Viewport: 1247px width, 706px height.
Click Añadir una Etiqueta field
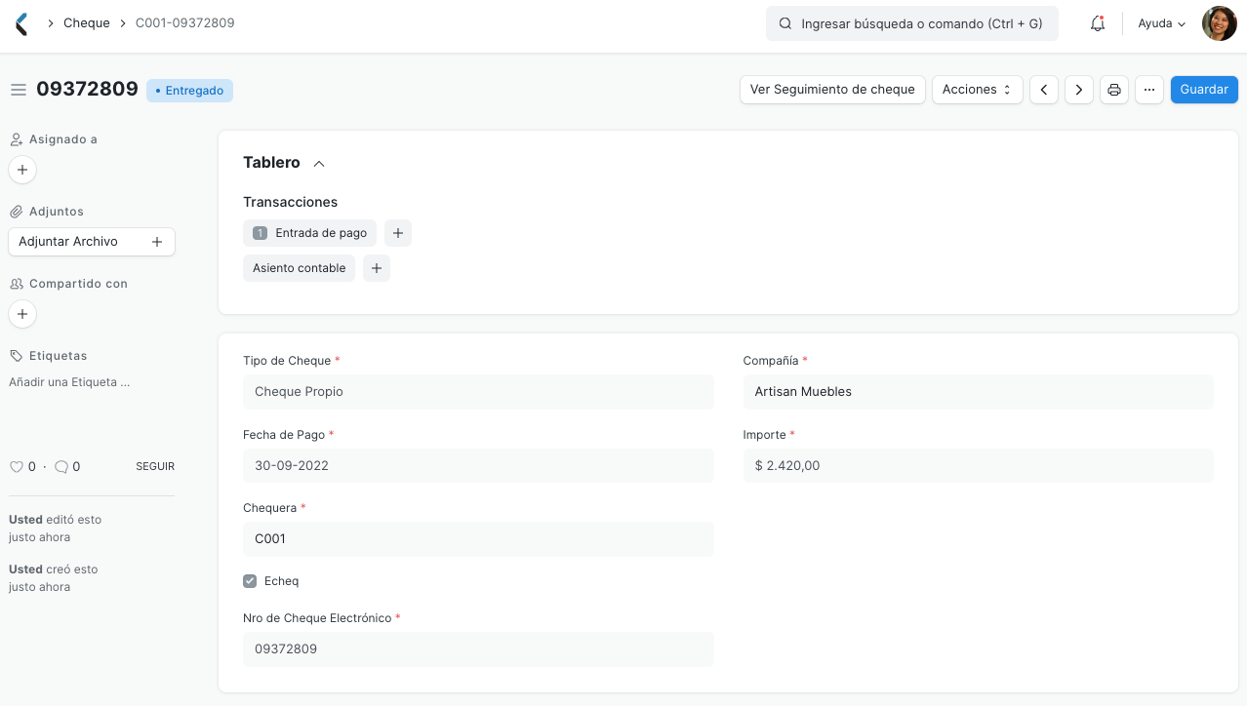[x=69, y=382]
